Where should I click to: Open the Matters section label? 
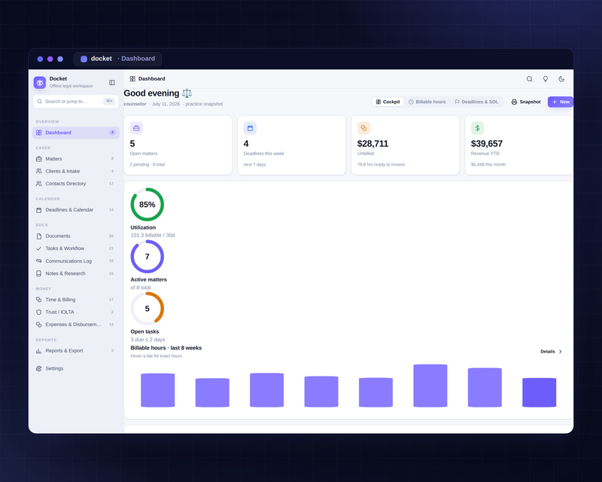click(53, 159)
